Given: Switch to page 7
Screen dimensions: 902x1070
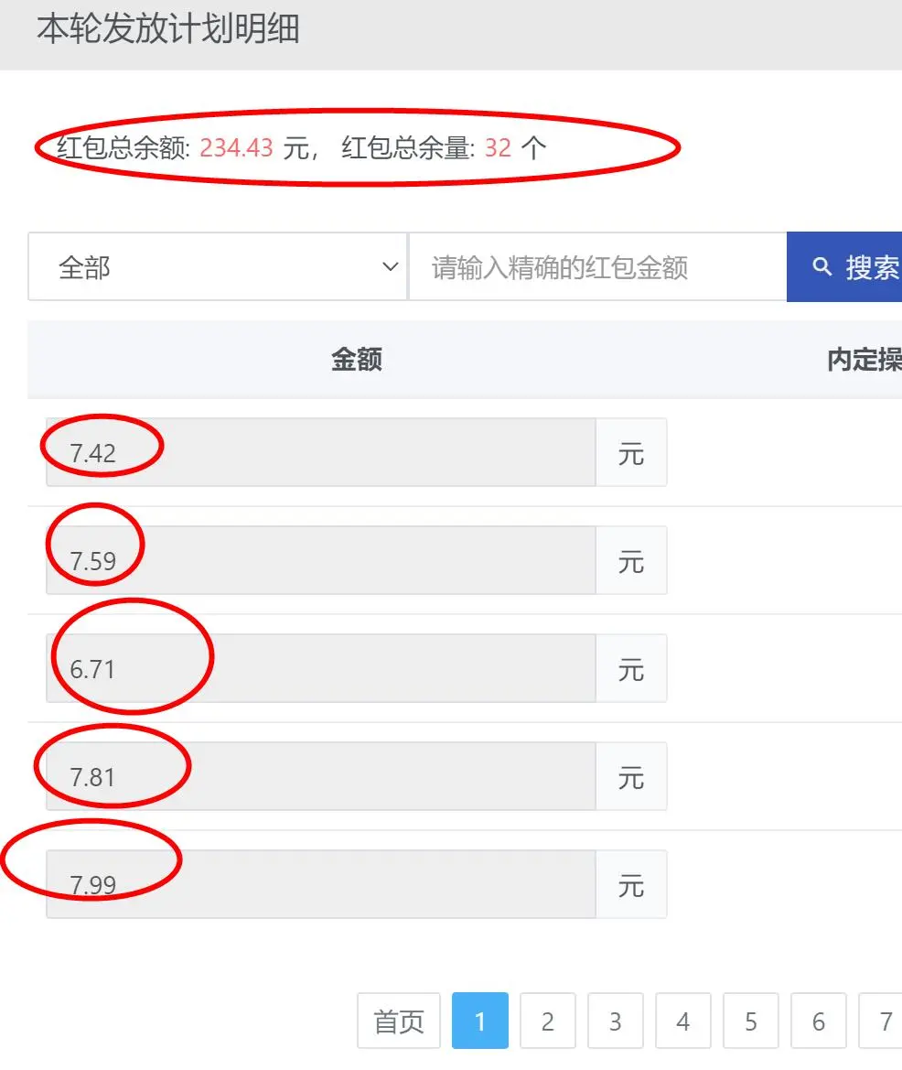Looking at the screenshot, I should [x=883, y=1021].
